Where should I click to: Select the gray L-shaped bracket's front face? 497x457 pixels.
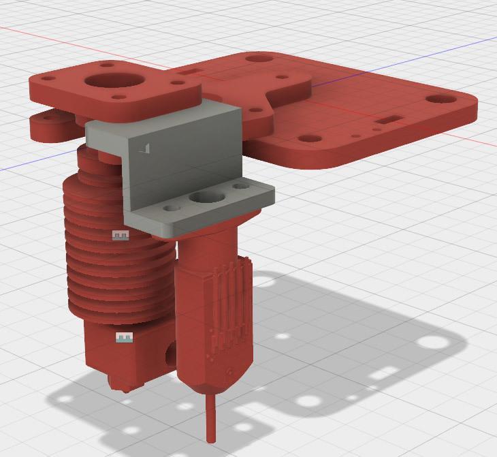click(x=185, y=159)
